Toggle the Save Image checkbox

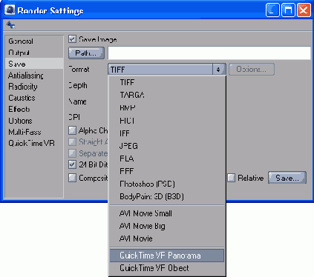(72, 39)
